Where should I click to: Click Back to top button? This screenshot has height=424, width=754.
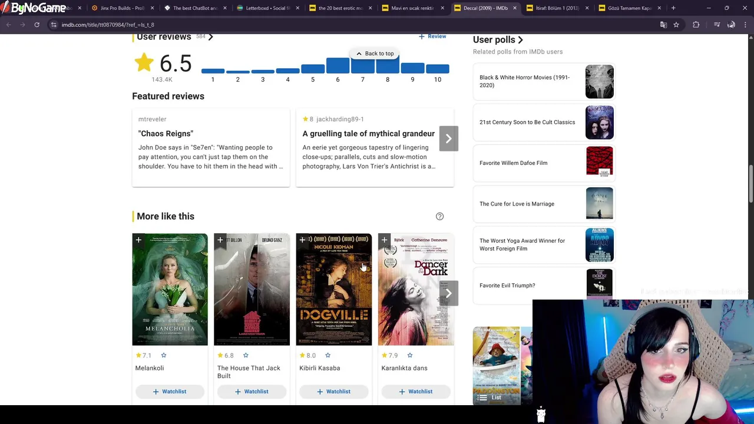[x=375, y=54]
